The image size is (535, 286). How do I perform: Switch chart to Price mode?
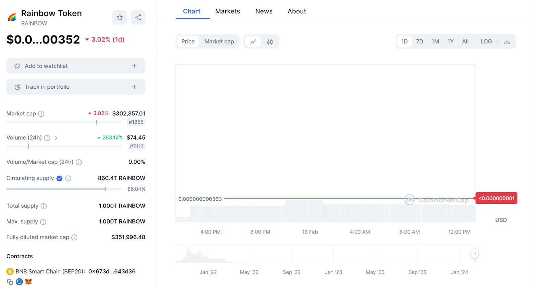point(188,41)
